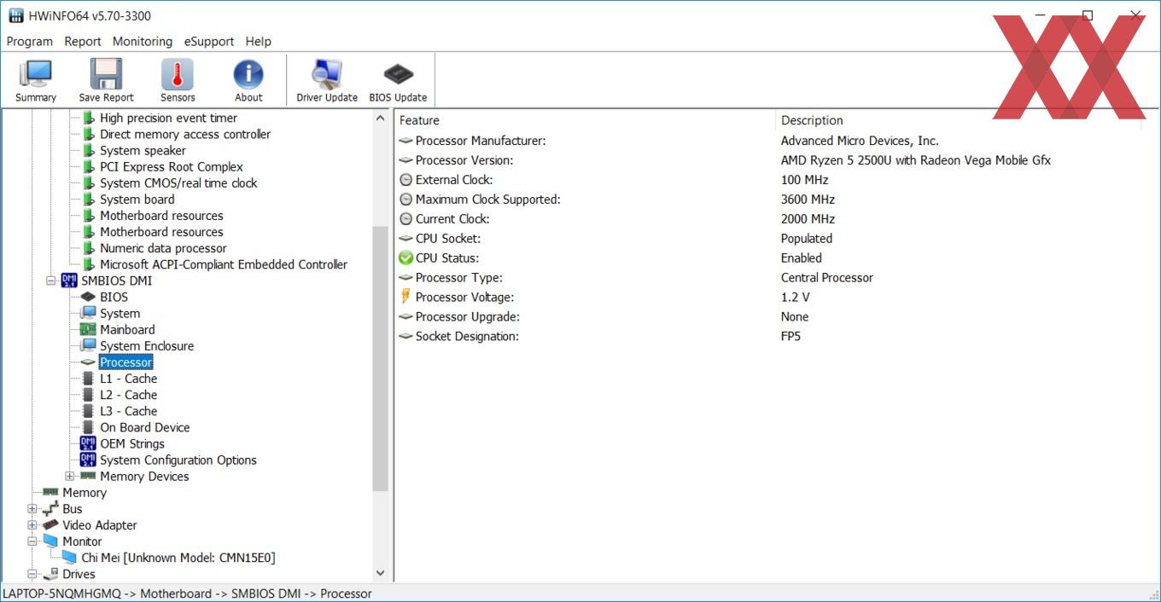Select the Processor tree item
The height and width of the screenshot is (602, 1161).
pyautogui.click(x=126, y=362)
